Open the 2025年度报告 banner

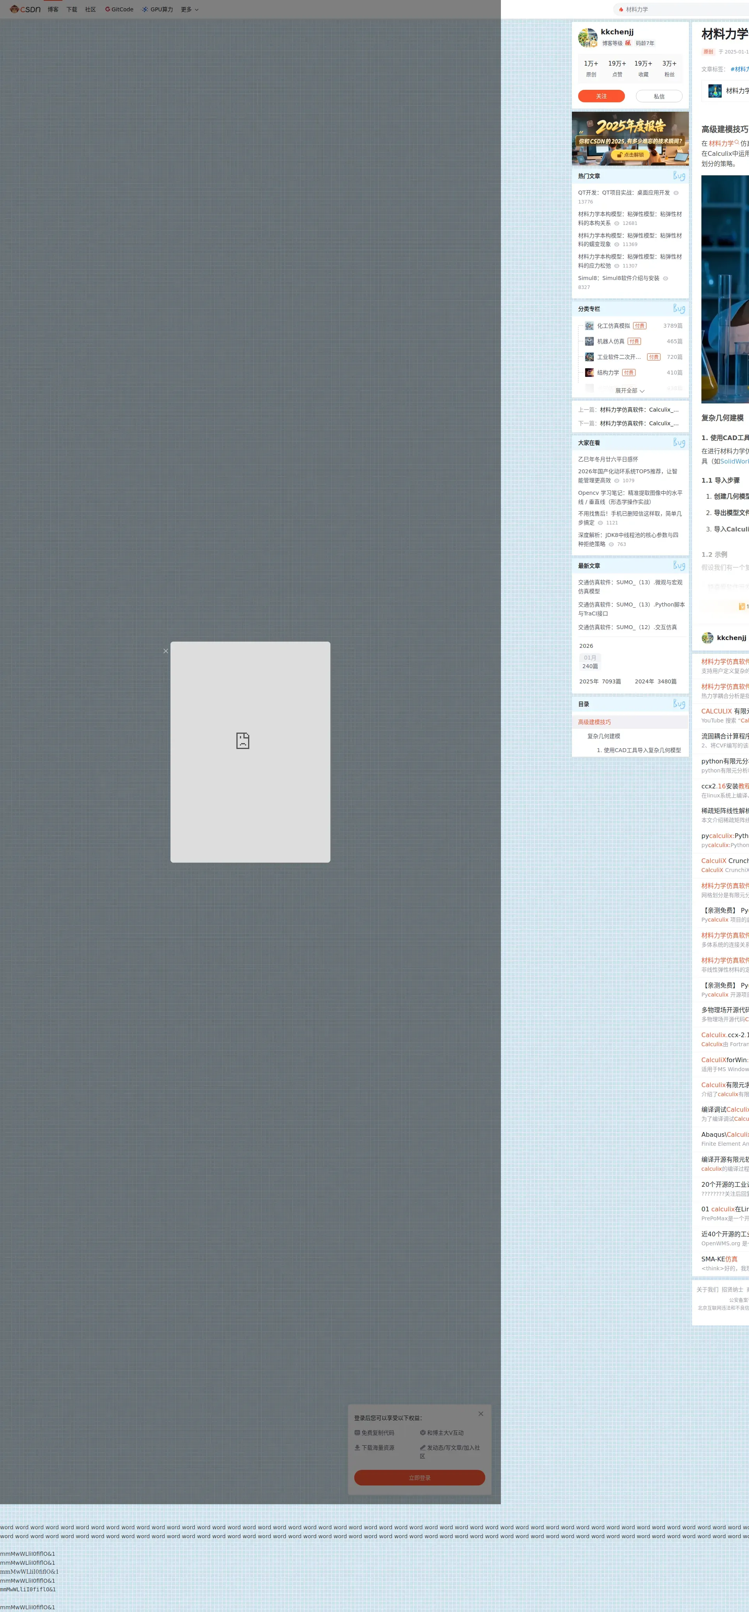click(x=630, y=138)
